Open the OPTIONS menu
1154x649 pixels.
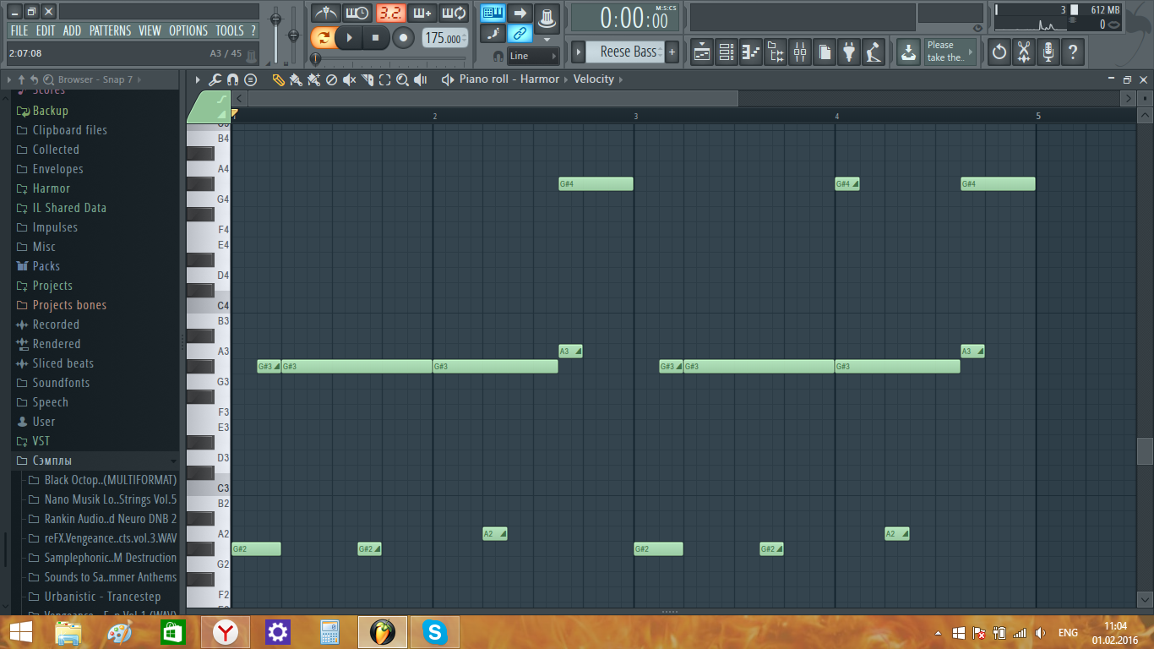[x=188, y=30]
